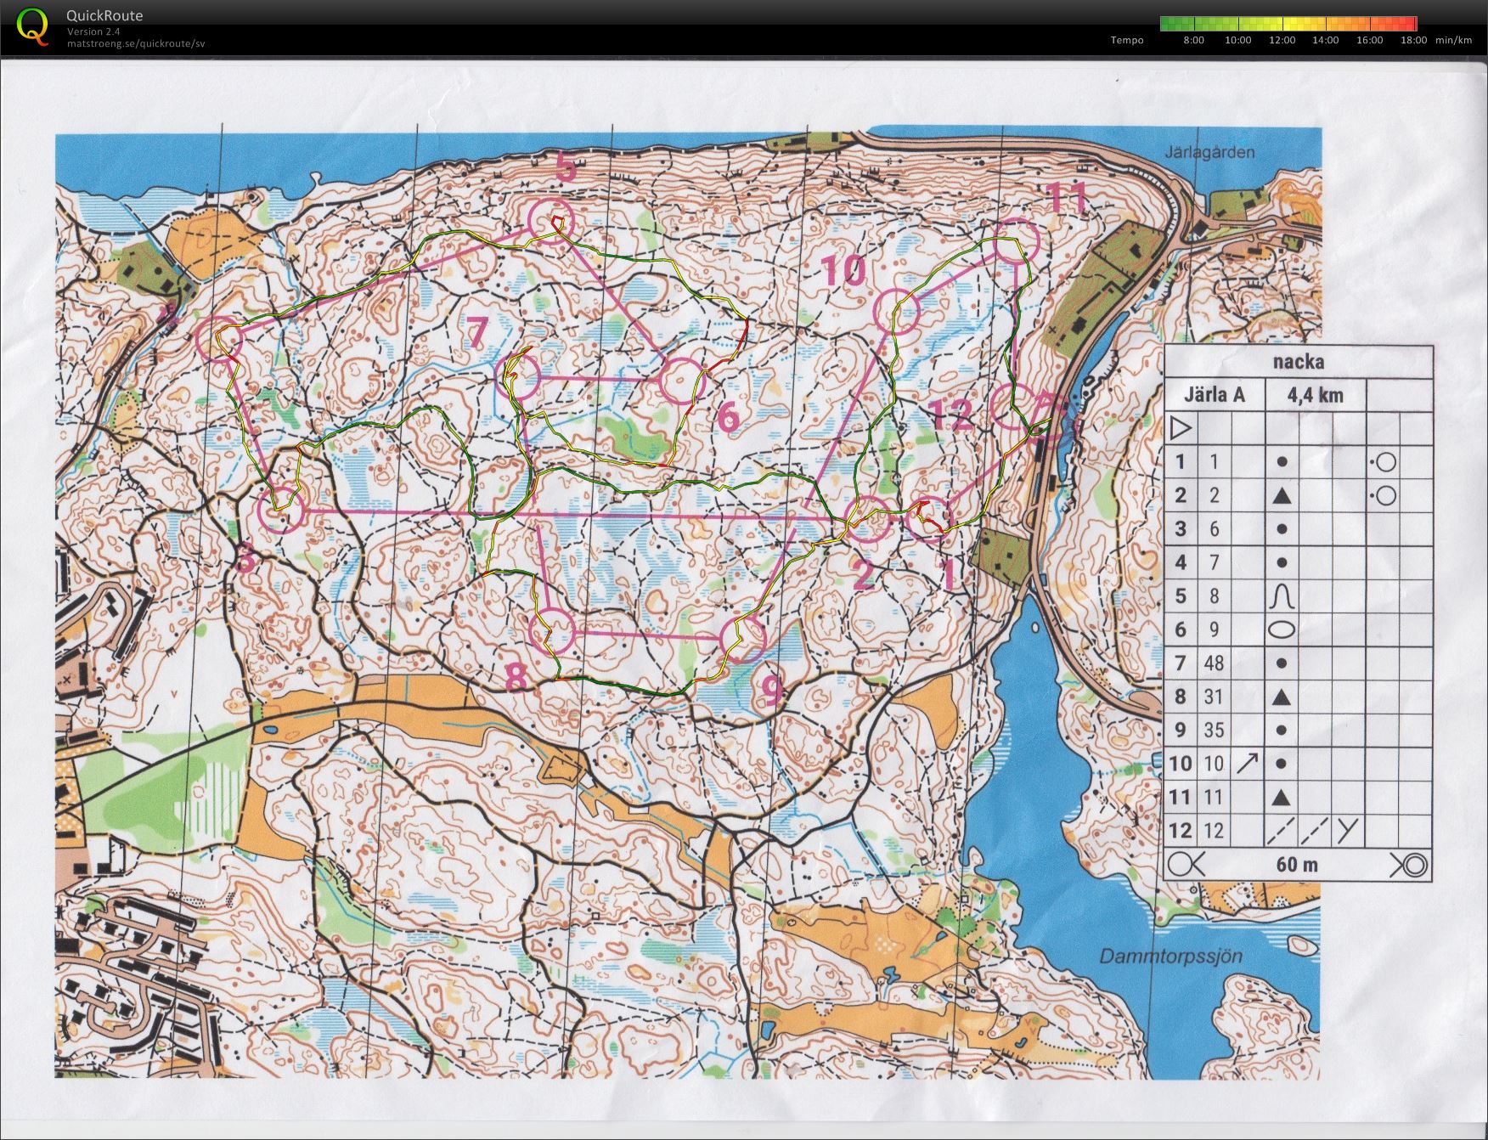Click the large pink number 11 label

coord(1068,198)
